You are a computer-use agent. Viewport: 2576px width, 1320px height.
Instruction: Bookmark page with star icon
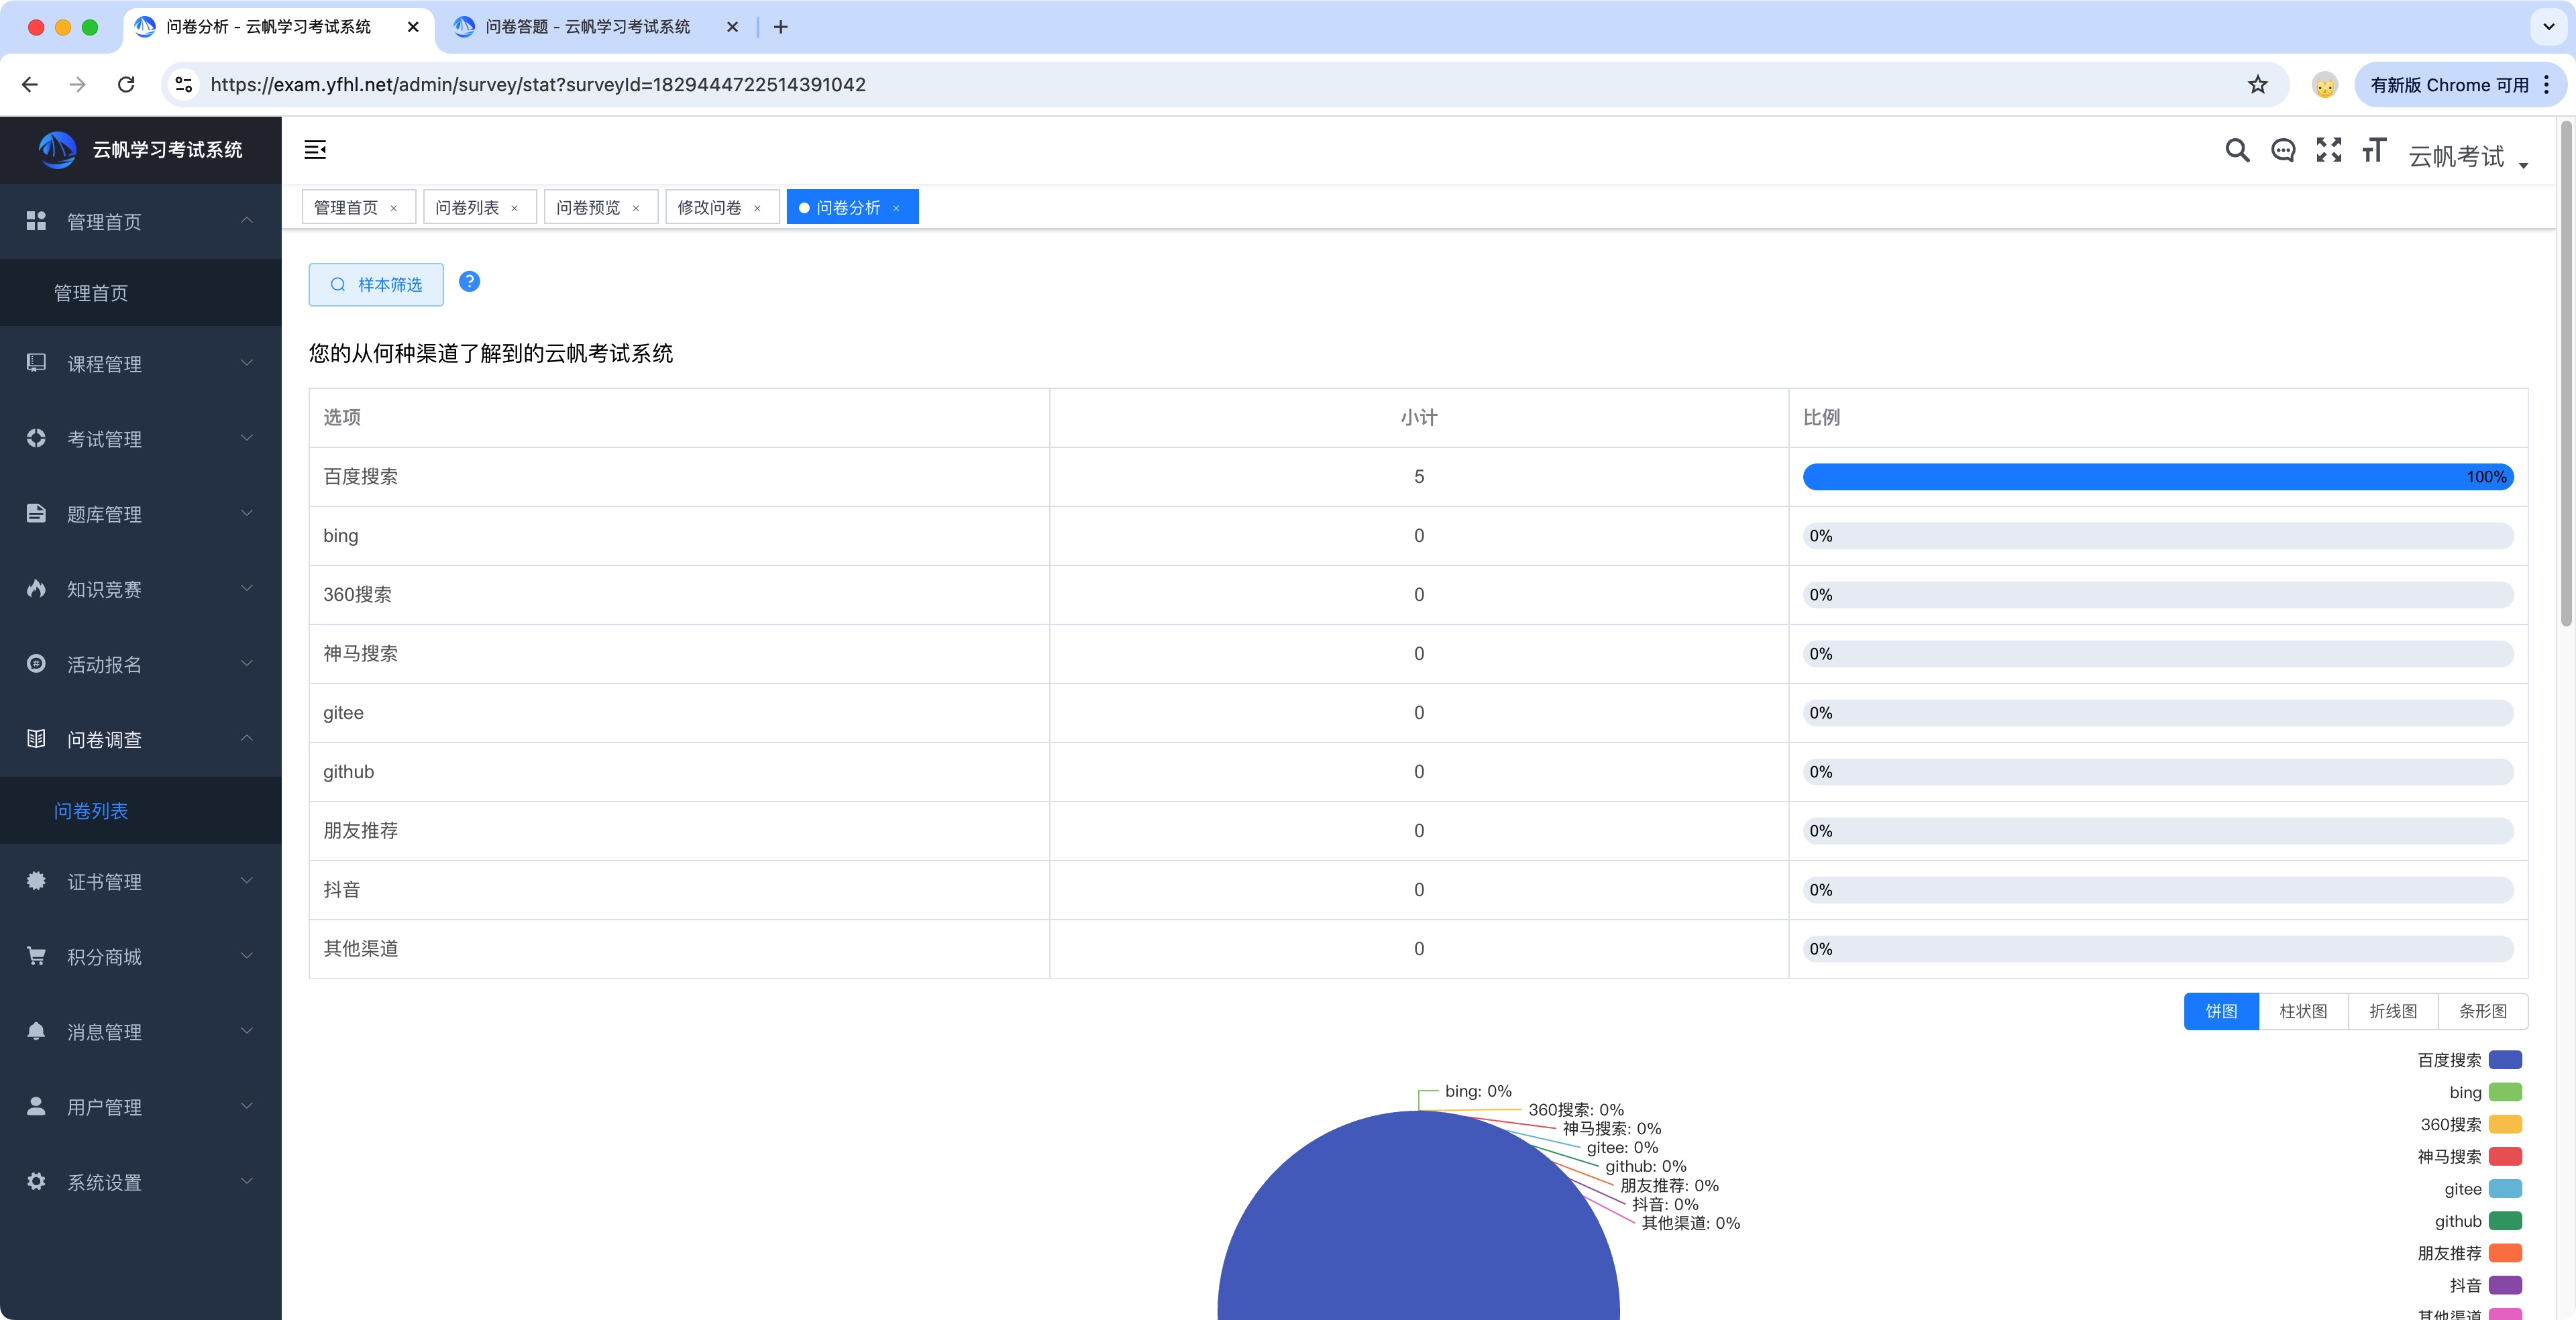[2257, 84]
